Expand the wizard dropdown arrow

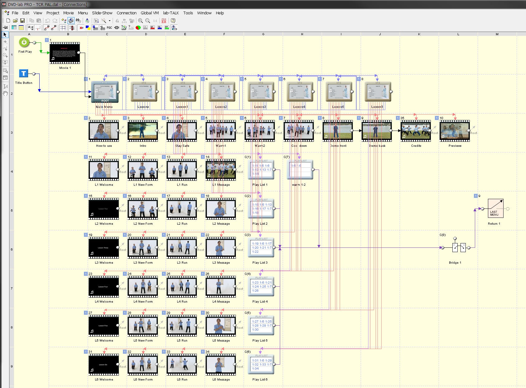pyautogui.click(x=110, y=21)
